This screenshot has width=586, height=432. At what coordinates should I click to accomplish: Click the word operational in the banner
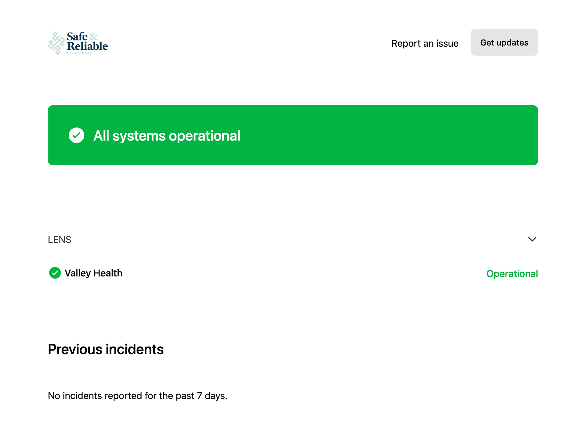tap(204, 136)
